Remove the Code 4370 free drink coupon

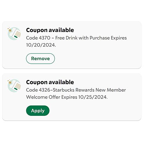[x=40, y=59]
